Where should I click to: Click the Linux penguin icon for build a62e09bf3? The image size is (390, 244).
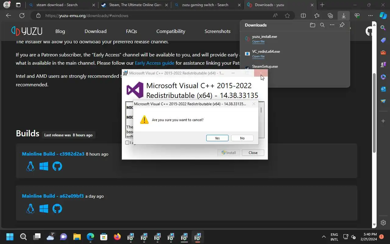click(30, 209)
